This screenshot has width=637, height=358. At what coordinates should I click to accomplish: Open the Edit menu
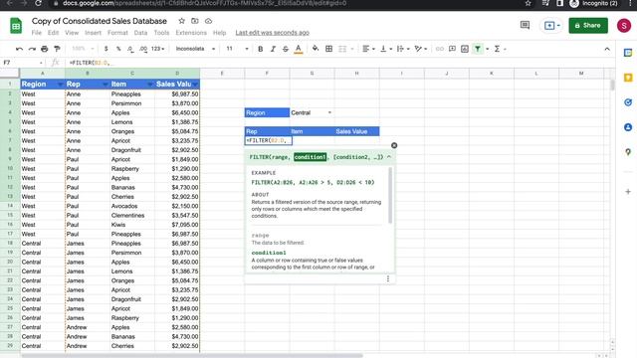coord(53,33)
